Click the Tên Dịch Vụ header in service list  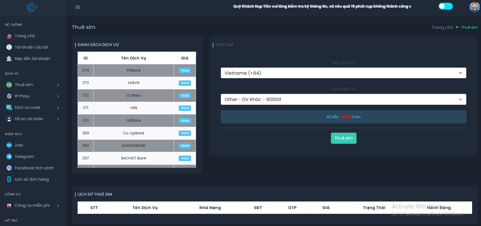tap(134, 58)
